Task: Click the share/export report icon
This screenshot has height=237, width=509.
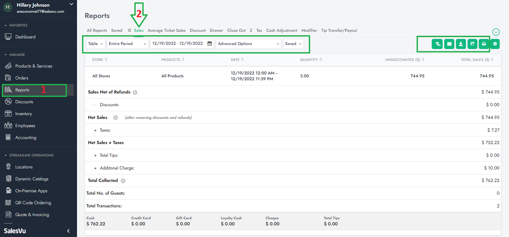Action: [x=472, y=44]
